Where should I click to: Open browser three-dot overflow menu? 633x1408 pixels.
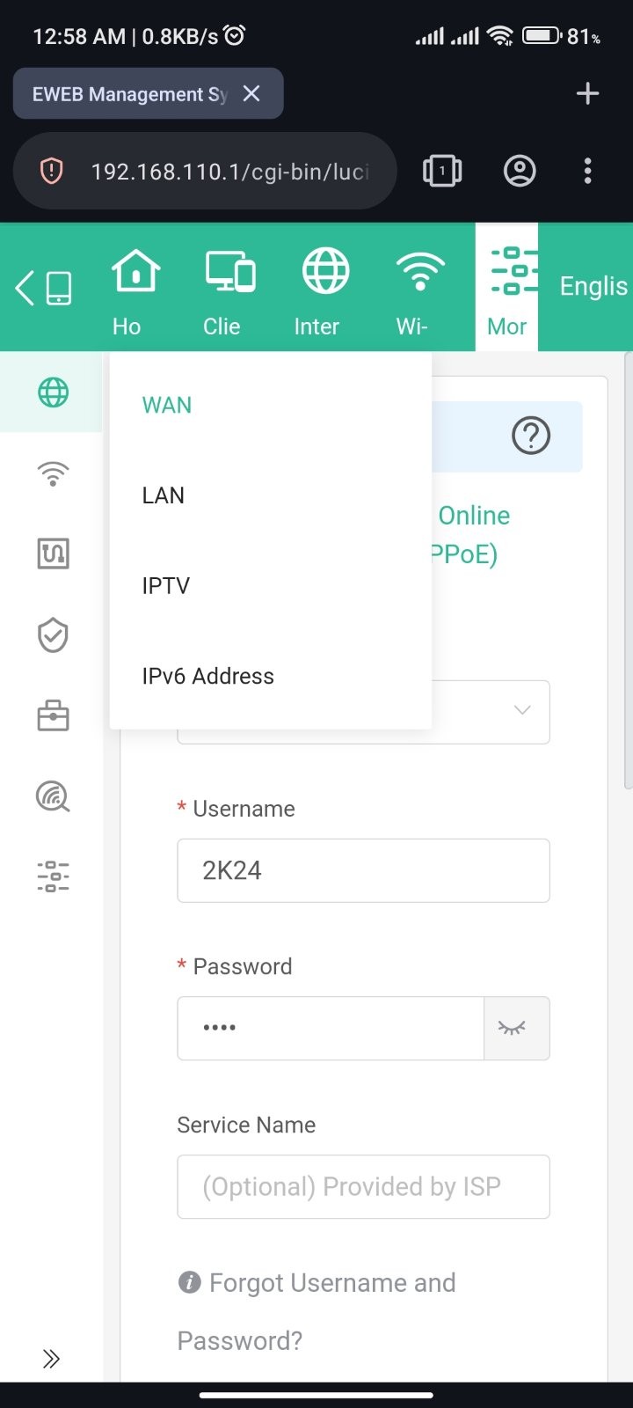[x=587, y=171]
